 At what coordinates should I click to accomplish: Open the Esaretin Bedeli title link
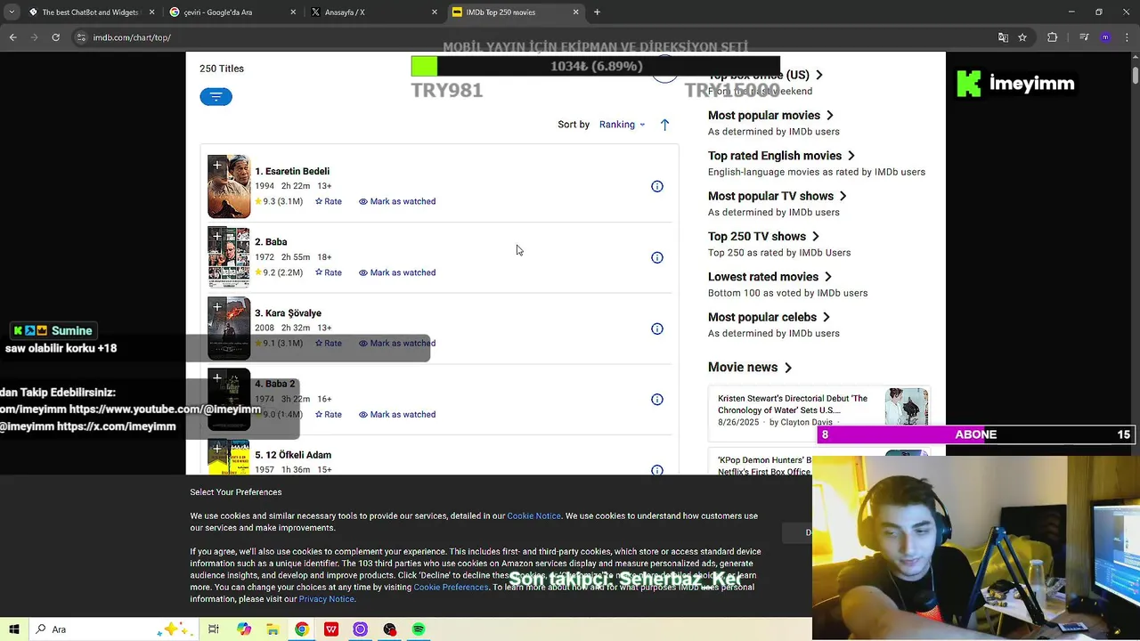point(292,171)
